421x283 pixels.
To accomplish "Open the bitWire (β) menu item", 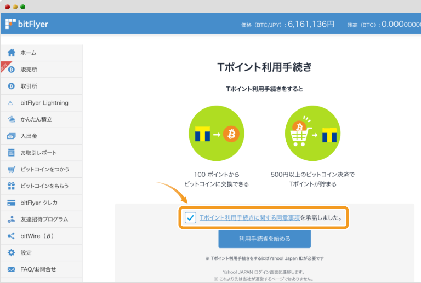I will [x=41, y=236].
